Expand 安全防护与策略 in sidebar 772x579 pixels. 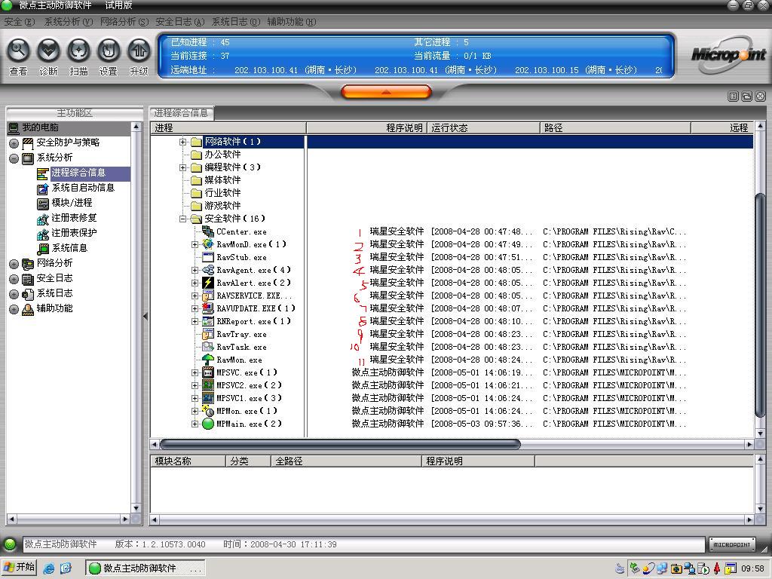coord(14,143)
